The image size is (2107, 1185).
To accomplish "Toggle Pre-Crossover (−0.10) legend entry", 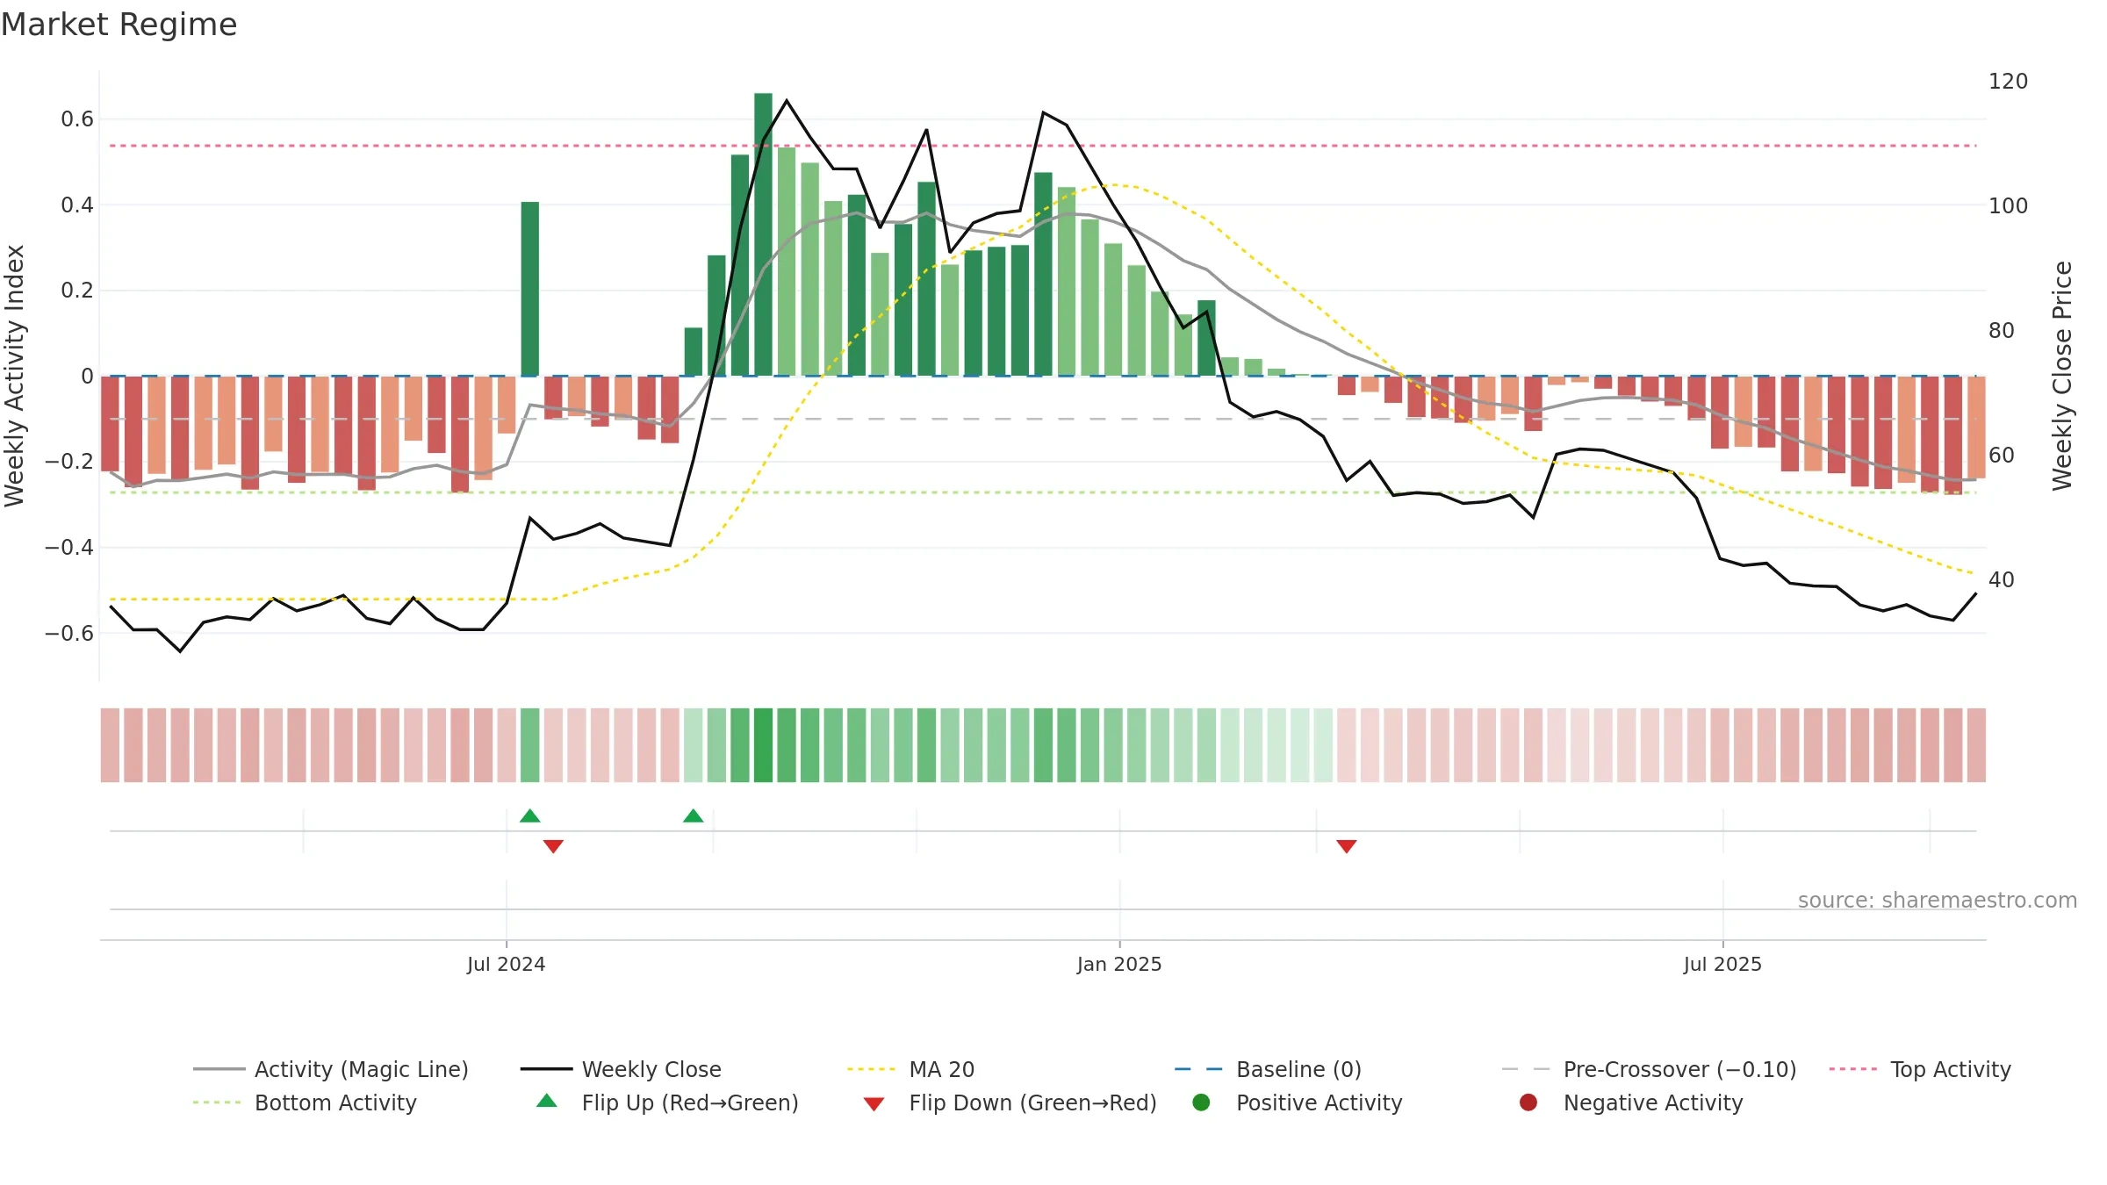I will coord(1650,1069).
